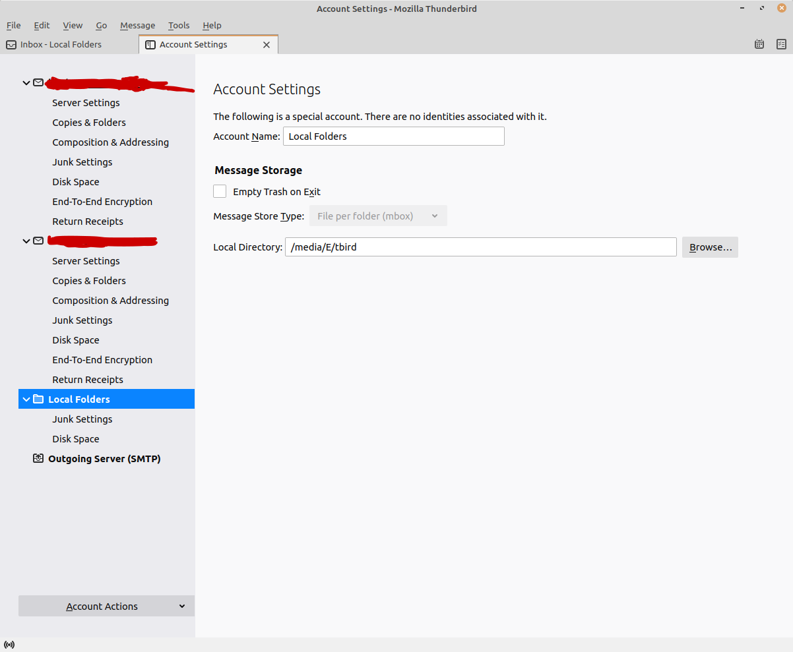Select Local Folders in the account tree
This screenshot has height=652, width=793.
[106, 399]
